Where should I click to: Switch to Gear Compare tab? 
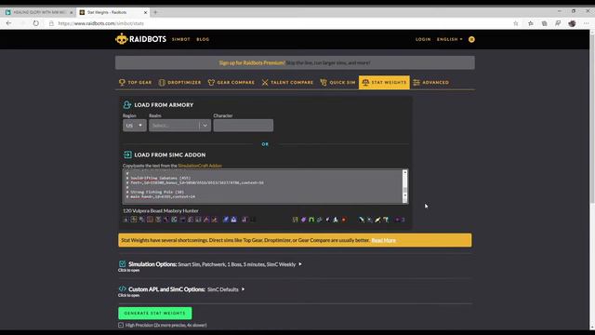pos(231,83)
